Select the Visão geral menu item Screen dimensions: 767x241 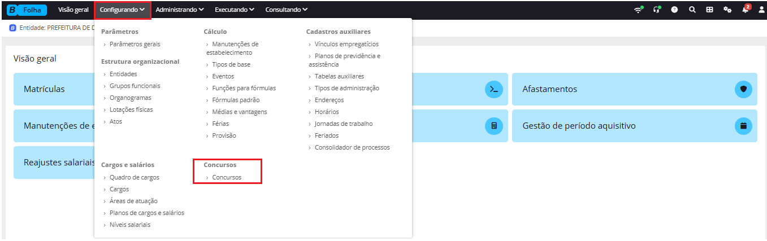click(73, 10)
